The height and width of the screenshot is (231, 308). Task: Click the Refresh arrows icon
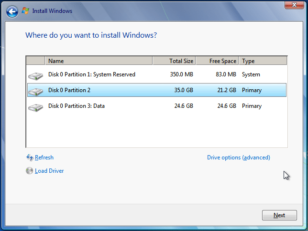[30, 157]
